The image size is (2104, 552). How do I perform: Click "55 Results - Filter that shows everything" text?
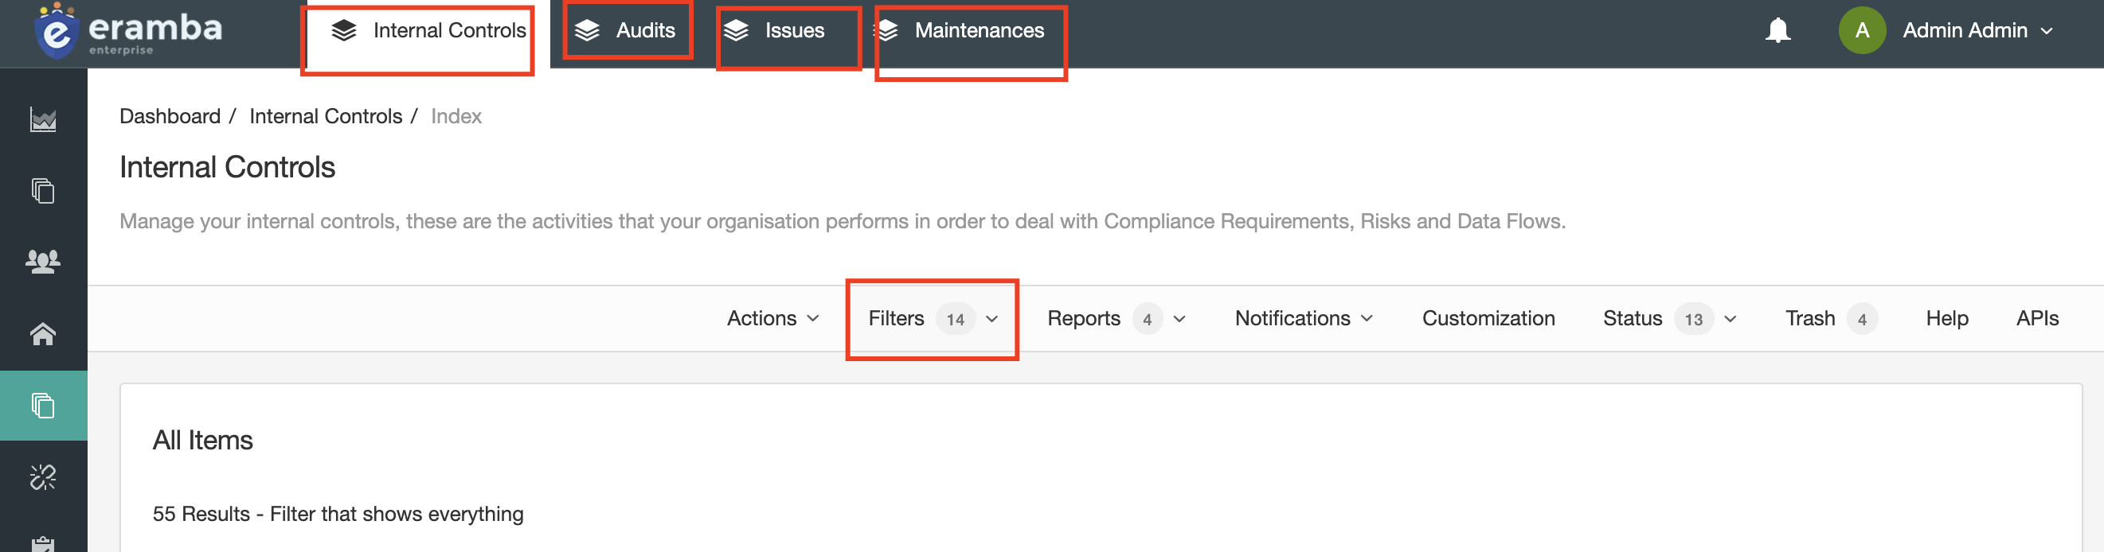[x=338, y=515]
